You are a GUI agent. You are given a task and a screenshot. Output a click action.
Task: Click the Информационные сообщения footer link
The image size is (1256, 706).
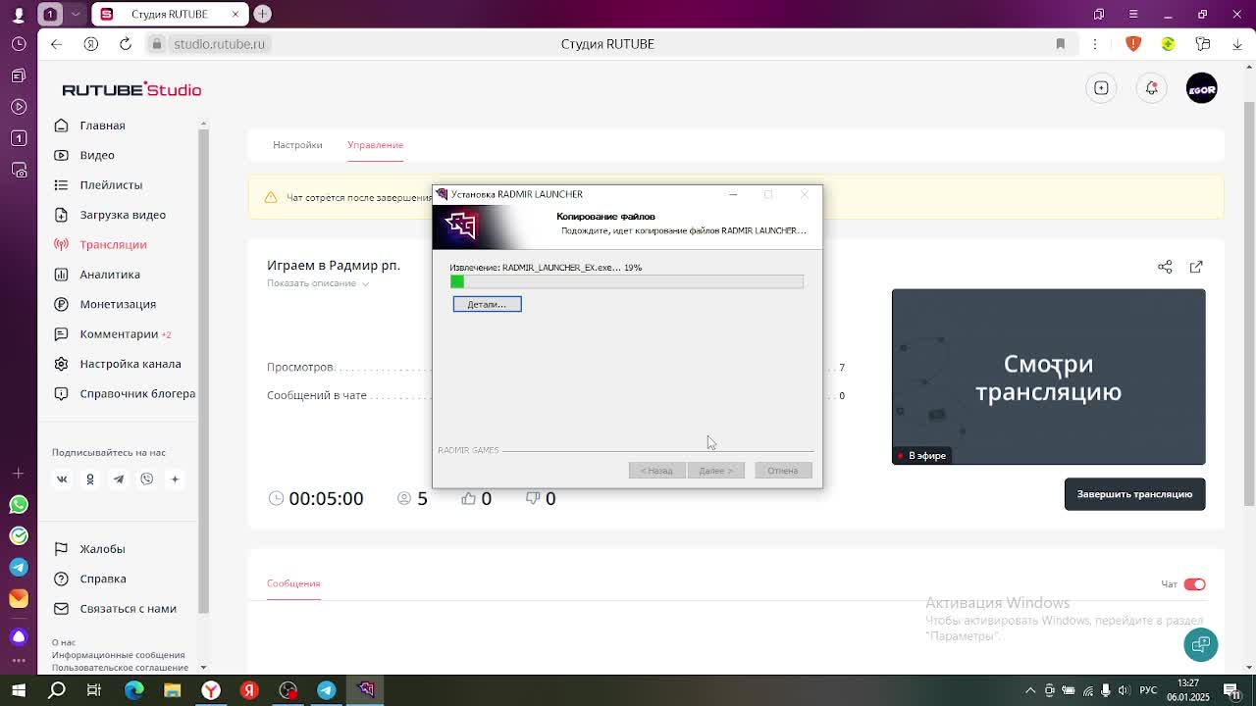(119, 655)
